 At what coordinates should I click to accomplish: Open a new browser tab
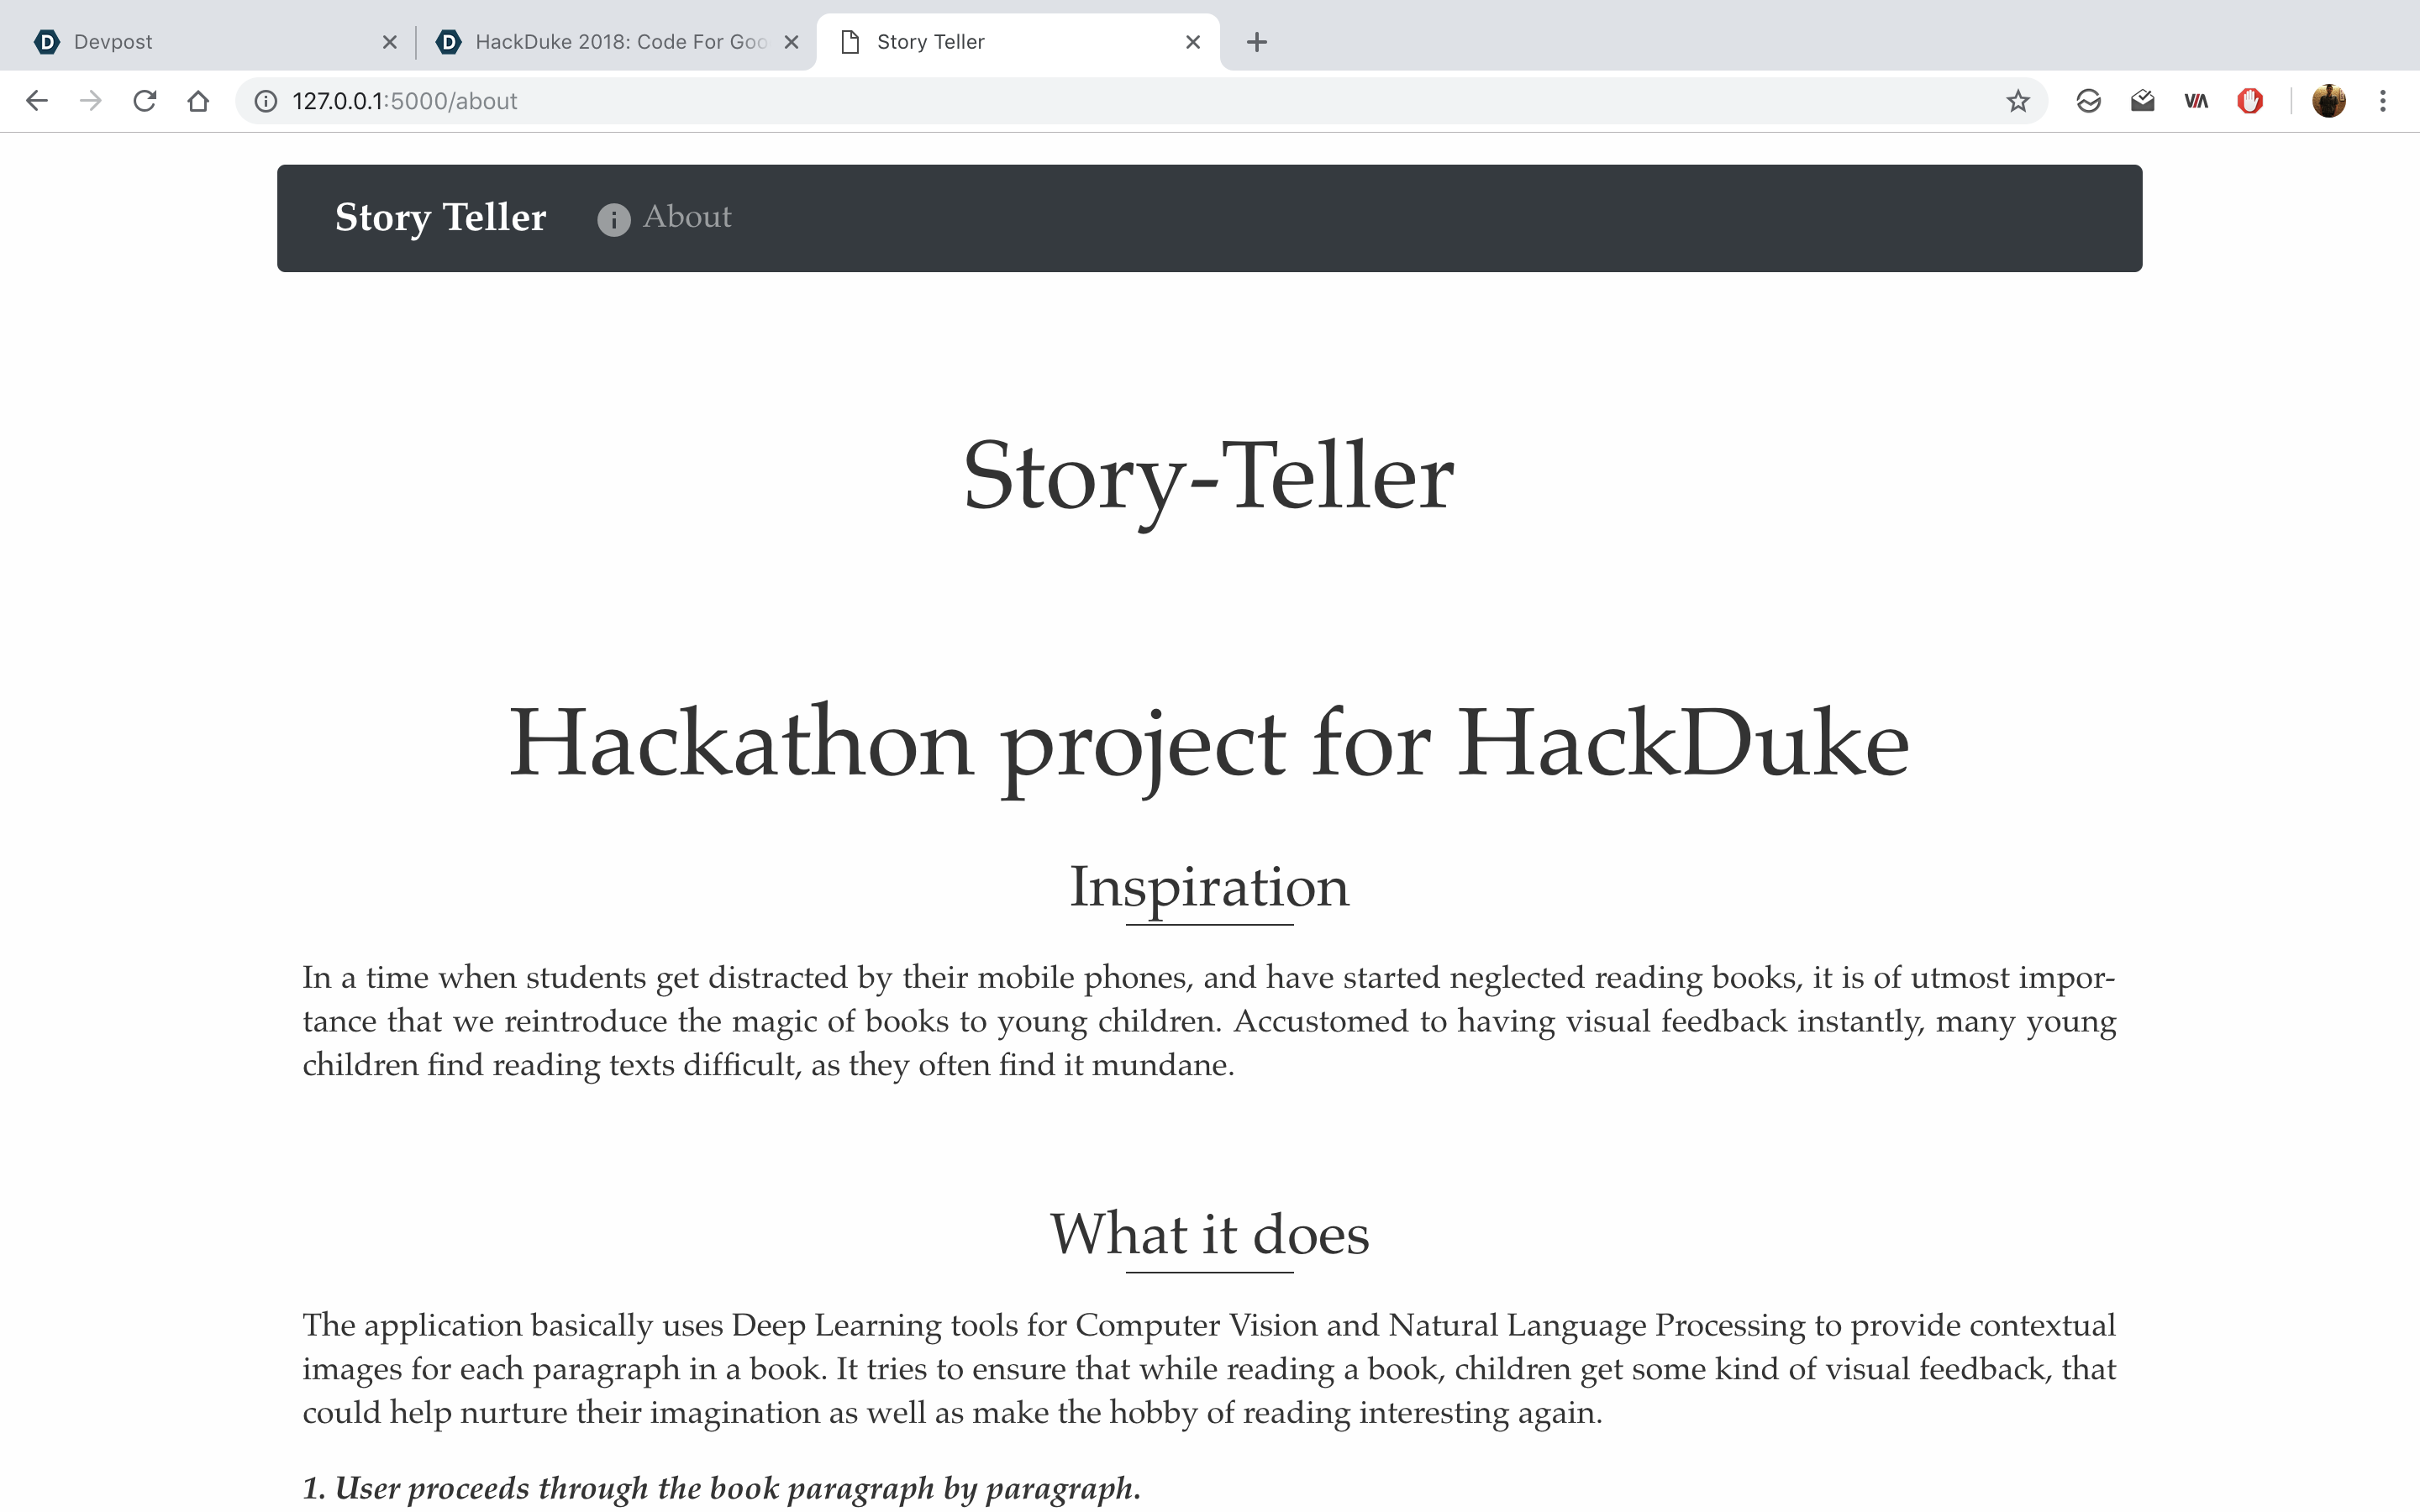[1257, 42]
